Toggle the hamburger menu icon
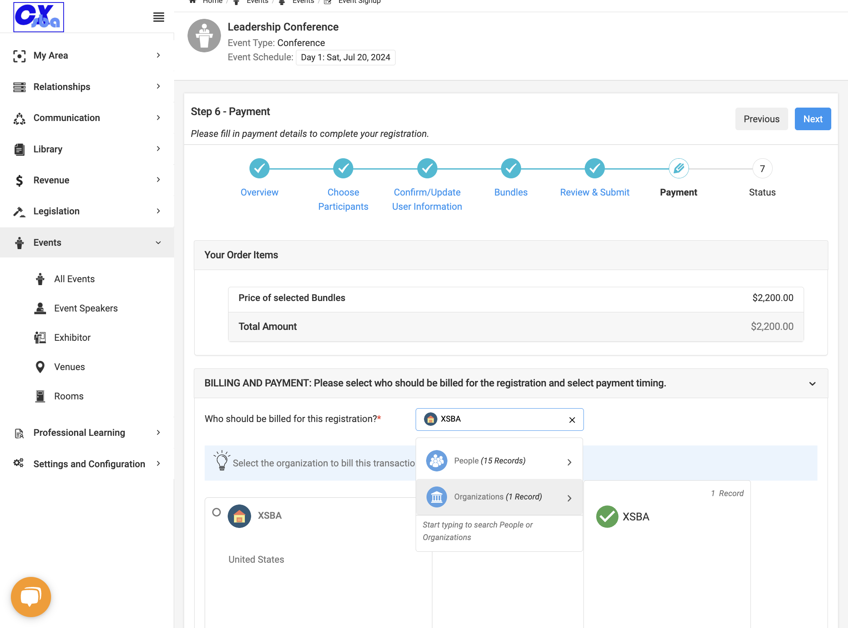This screenshot has width=848, height=628. click(x=159, y=17)
